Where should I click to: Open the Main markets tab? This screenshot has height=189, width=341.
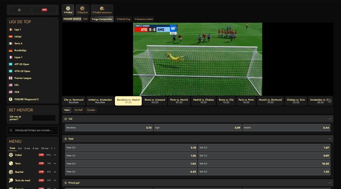[67, 110]
